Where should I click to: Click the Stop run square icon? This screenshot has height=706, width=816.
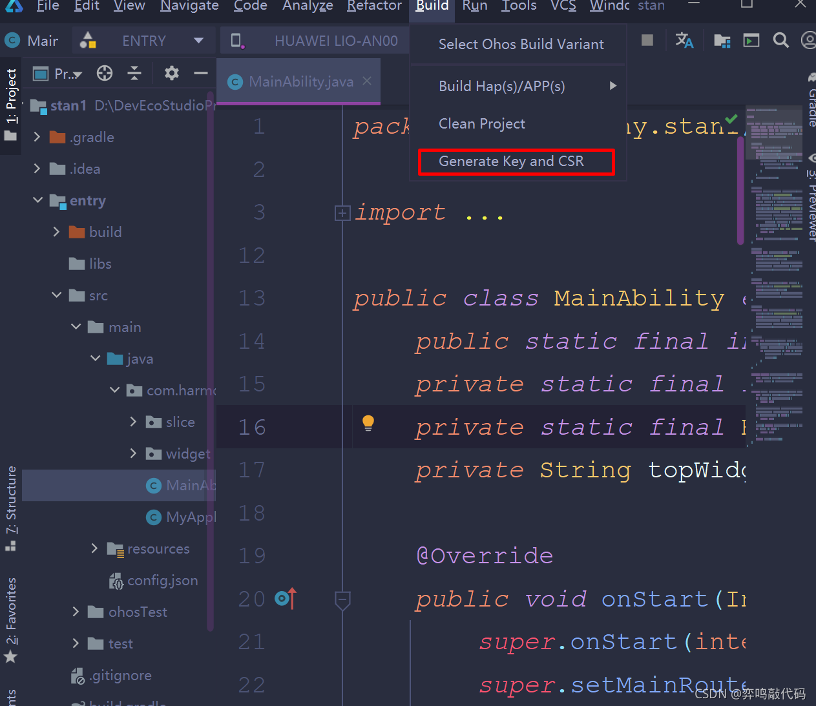[647, 40]
